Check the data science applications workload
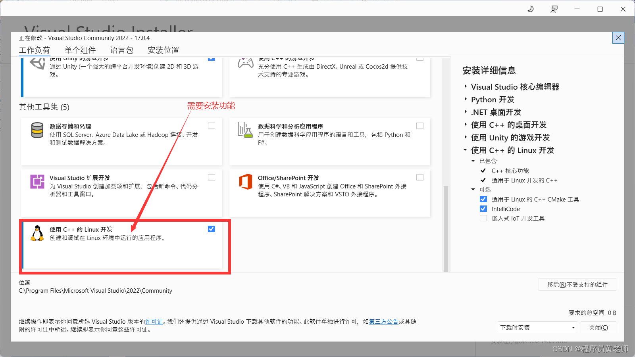Screen dimensions: 635x357 420,126
